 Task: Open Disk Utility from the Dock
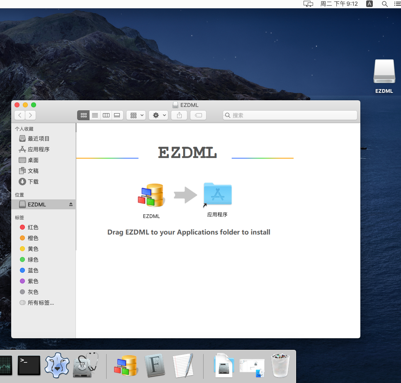click(x=85, y=365)
